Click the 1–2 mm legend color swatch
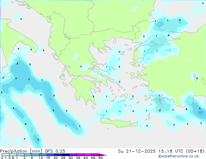 [x=20, y=155]
